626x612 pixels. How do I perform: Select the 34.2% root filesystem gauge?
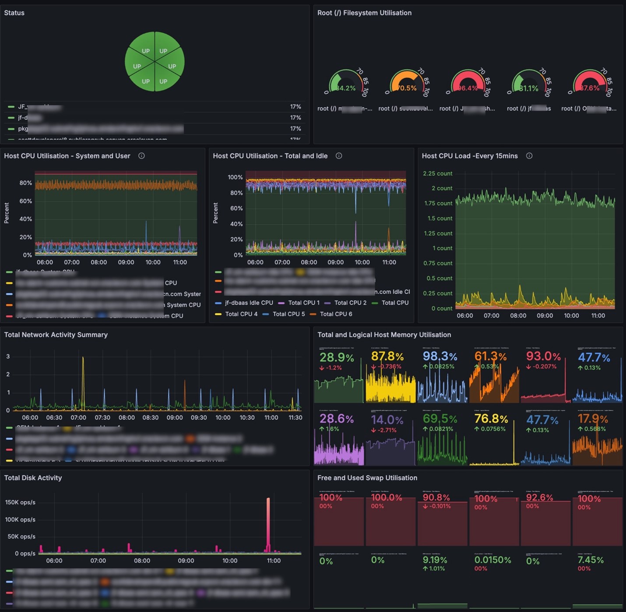click(346, 83)
